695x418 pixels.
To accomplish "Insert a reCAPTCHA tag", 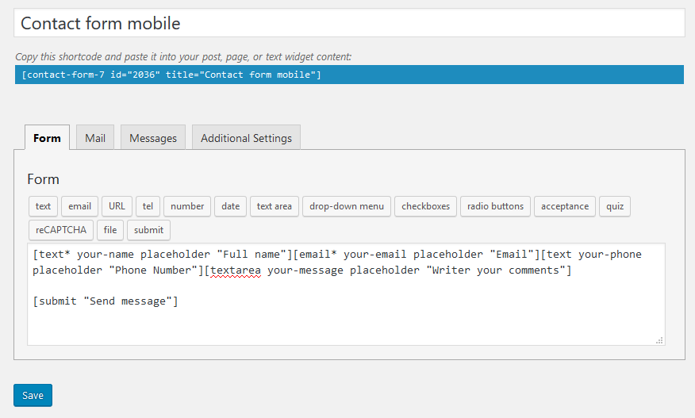I will tap(61, 230).
